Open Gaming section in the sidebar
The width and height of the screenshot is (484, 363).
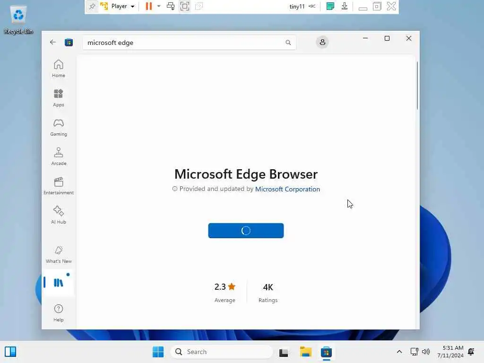coord(58,127)
